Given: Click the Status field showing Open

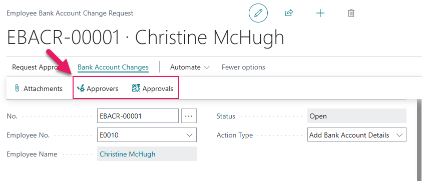Looking at the screenshot, I should pos(357,116).
